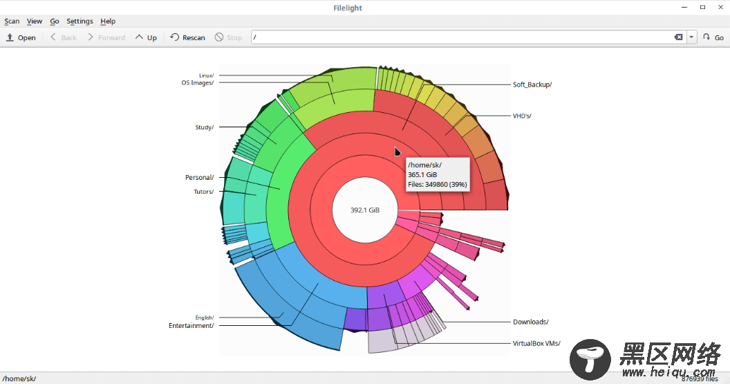The width and height of the screenshot is (730, 384).
Task: Select the Linux/ segment label
Action: click(206, 75)
